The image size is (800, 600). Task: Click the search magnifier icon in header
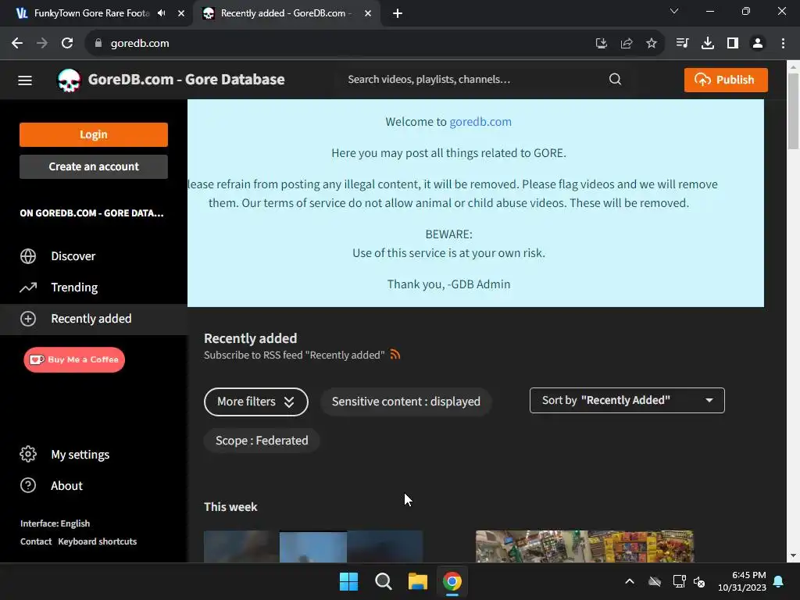click(615, 79)
